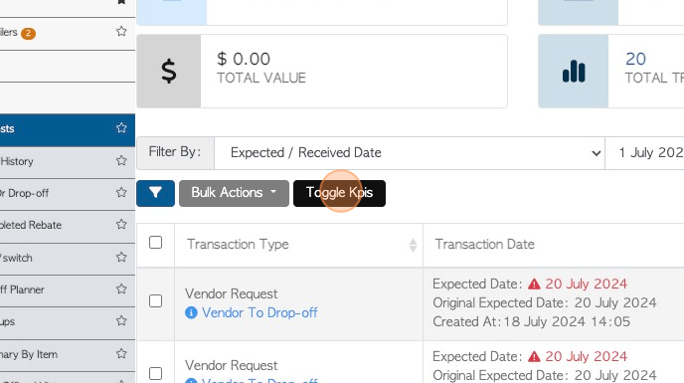Tick the select-all checkbox in table header
The height and width of the screenshot is (383, 684).
(156, 243)
